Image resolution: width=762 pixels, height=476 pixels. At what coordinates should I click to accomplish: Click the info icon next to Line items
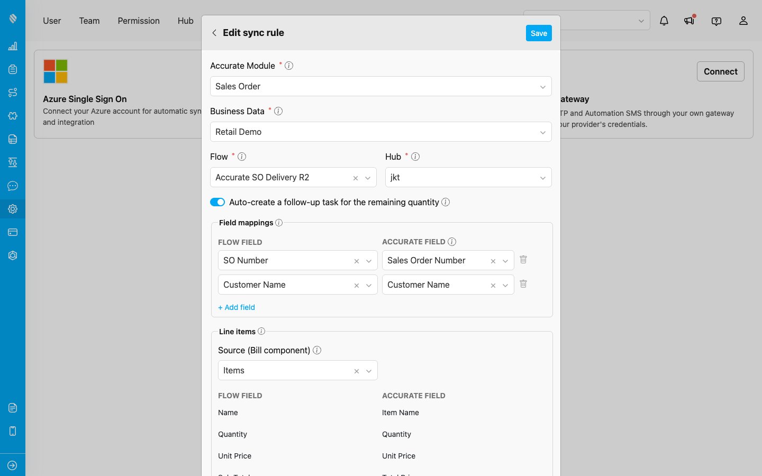(261, 331)
